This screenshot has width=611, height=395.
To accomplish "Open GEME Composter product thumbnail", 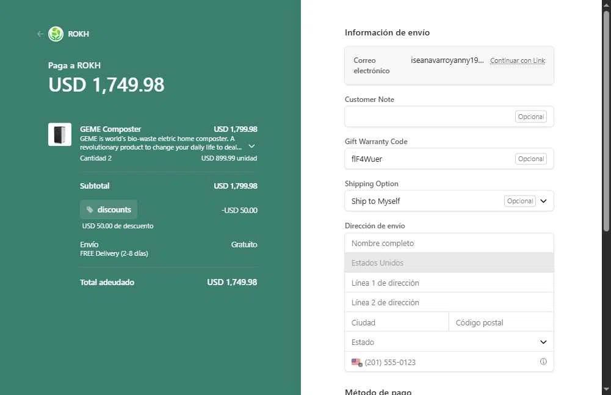I will click(x=60, y=134).
